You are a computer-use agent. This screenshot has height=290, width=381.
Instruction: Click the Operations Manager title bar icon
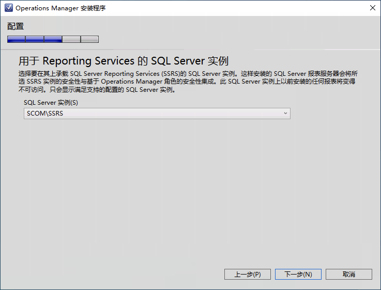coord(9,8)
